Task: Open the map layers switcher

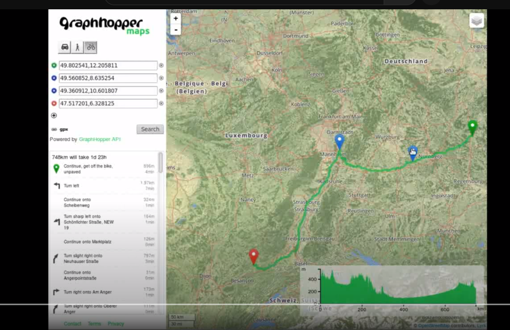Action: pyautogui.click(x=476, y=20)
